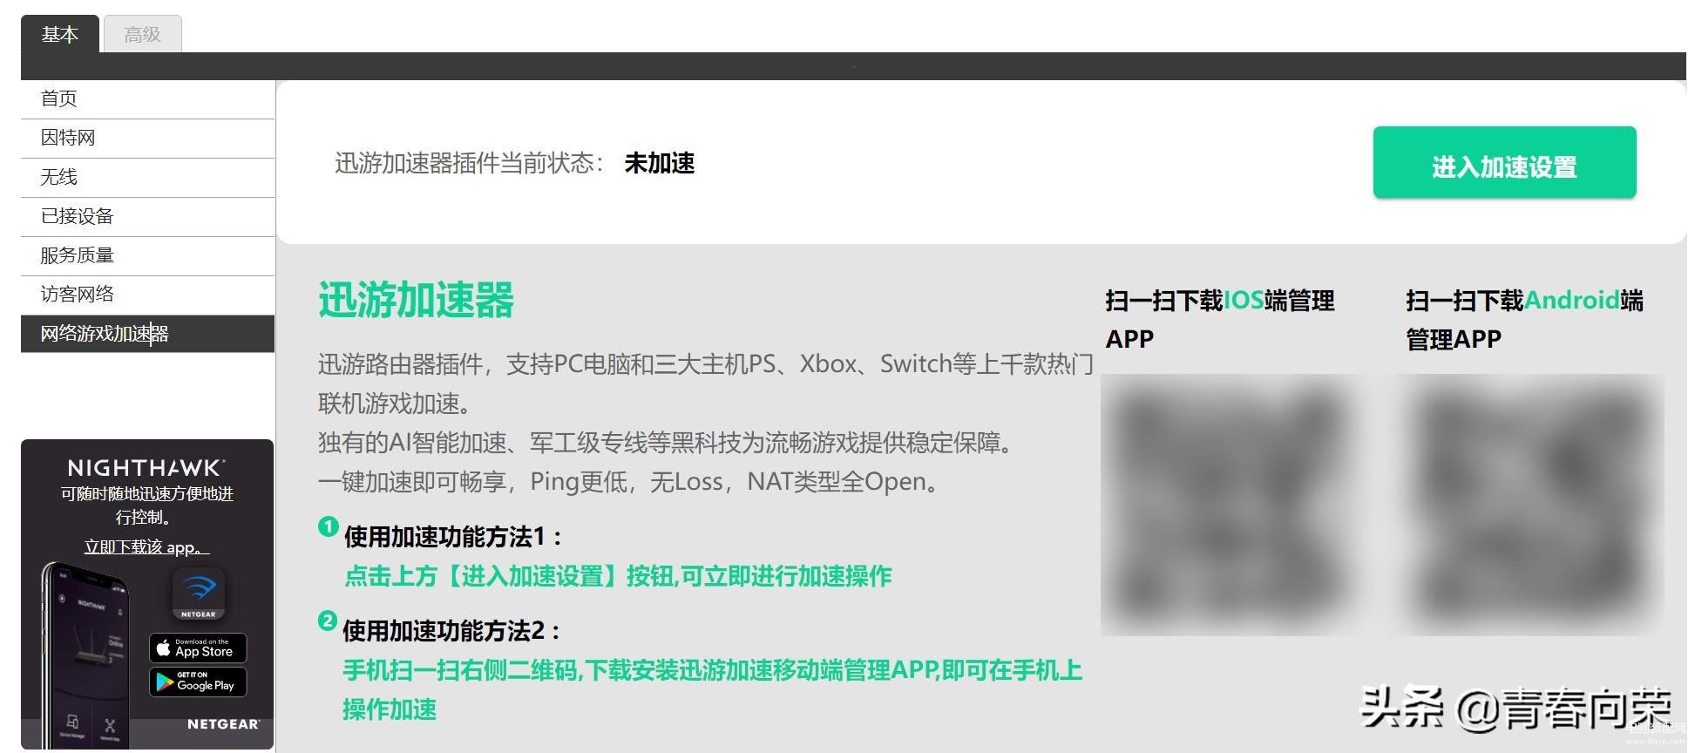The height and width of the screenshot is (753, 1695).
Task: Click the Google Play download badge
Action: tap(198, 682)
